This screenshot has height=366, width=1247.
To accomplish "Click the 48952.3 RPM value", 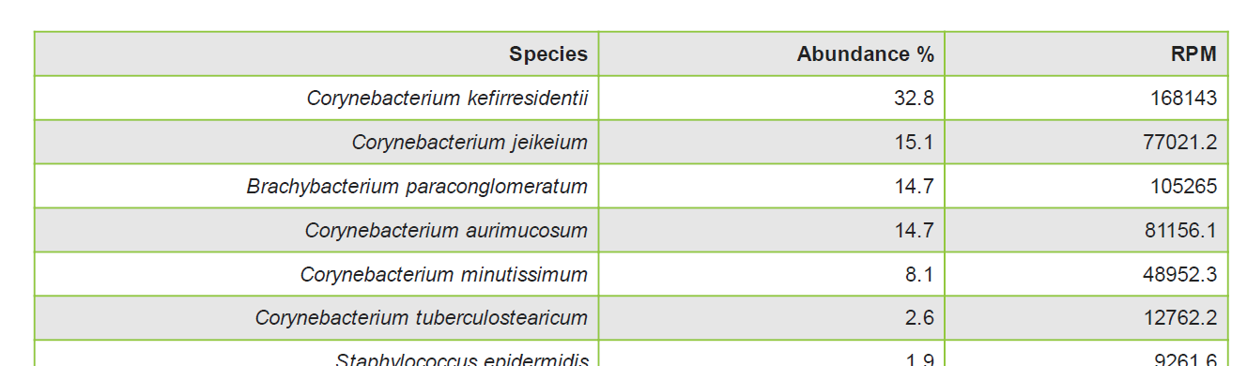I will 1180,274.
